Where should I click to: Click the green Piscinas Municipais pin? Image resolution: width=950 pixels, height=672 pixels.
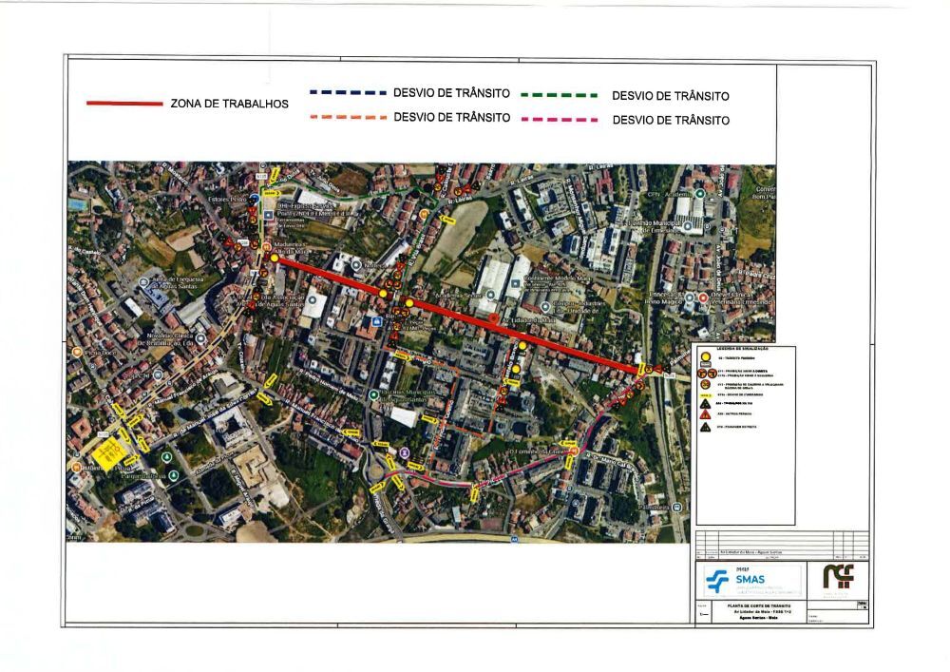coord(373,395)
